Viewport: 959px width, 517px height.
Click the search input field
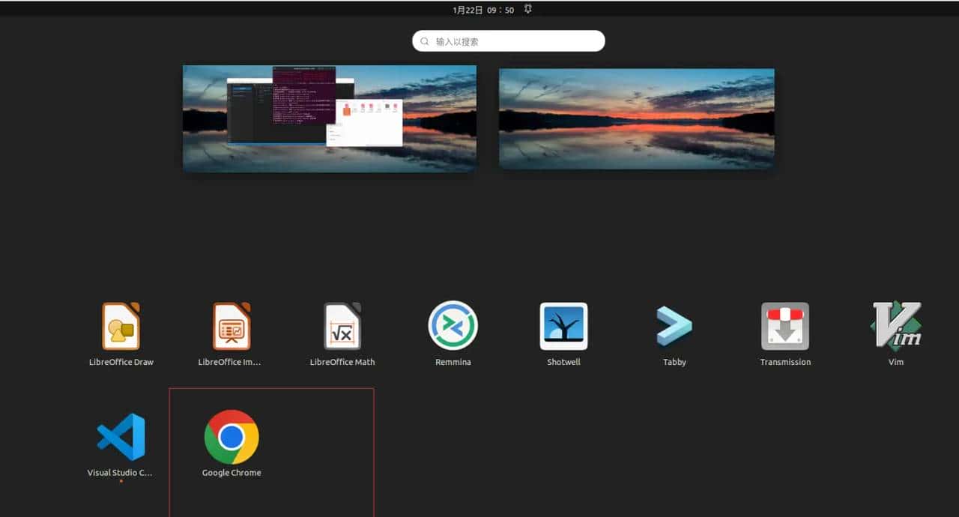click(x=508, y=40)
